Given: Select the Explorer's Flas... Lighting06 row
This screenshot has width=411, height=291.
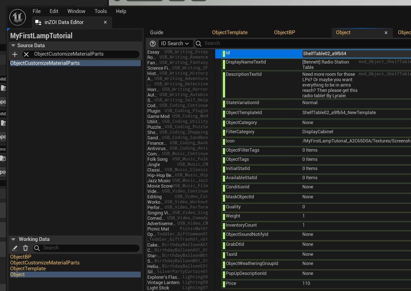Looking at the screenshot, I should pyautogui.click(x=177, y=277).
